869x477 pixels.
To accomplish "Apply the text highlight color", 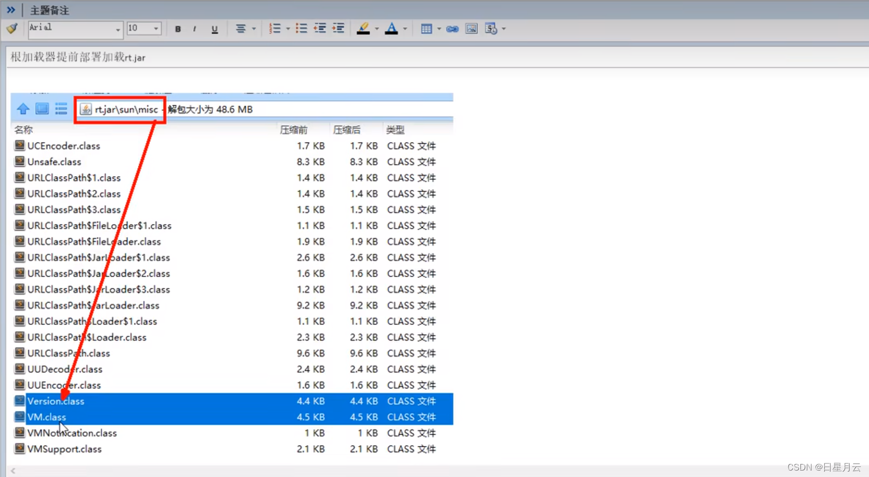I will (x=363, y=29).
